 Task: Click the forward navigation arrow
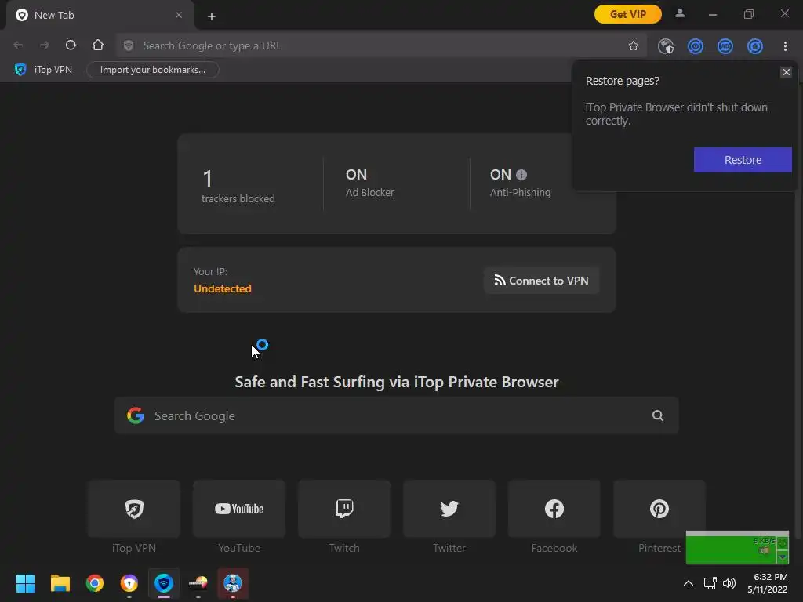(45, 45)
